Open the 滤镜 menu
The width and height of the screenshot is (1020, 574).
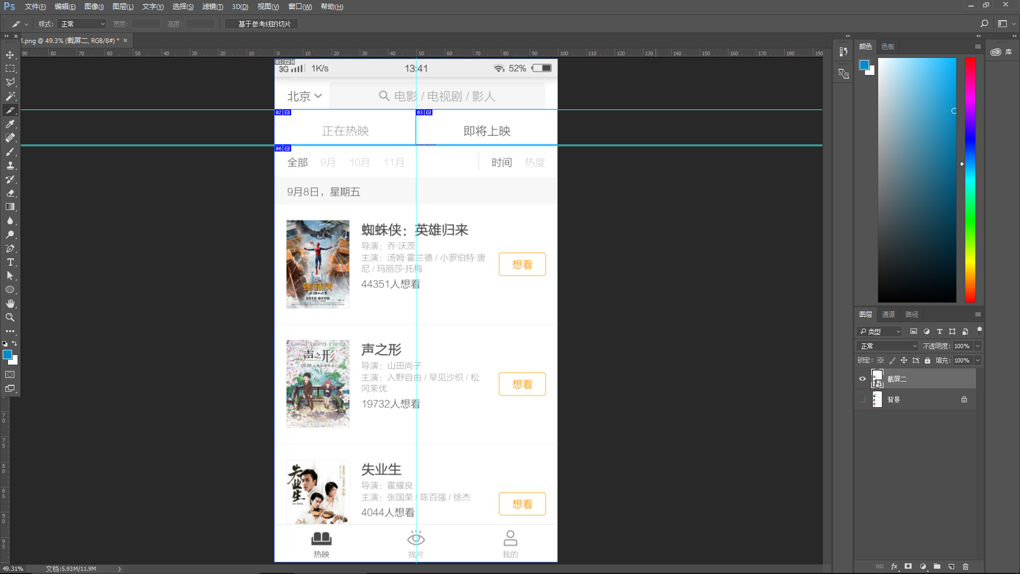point(212,6)
